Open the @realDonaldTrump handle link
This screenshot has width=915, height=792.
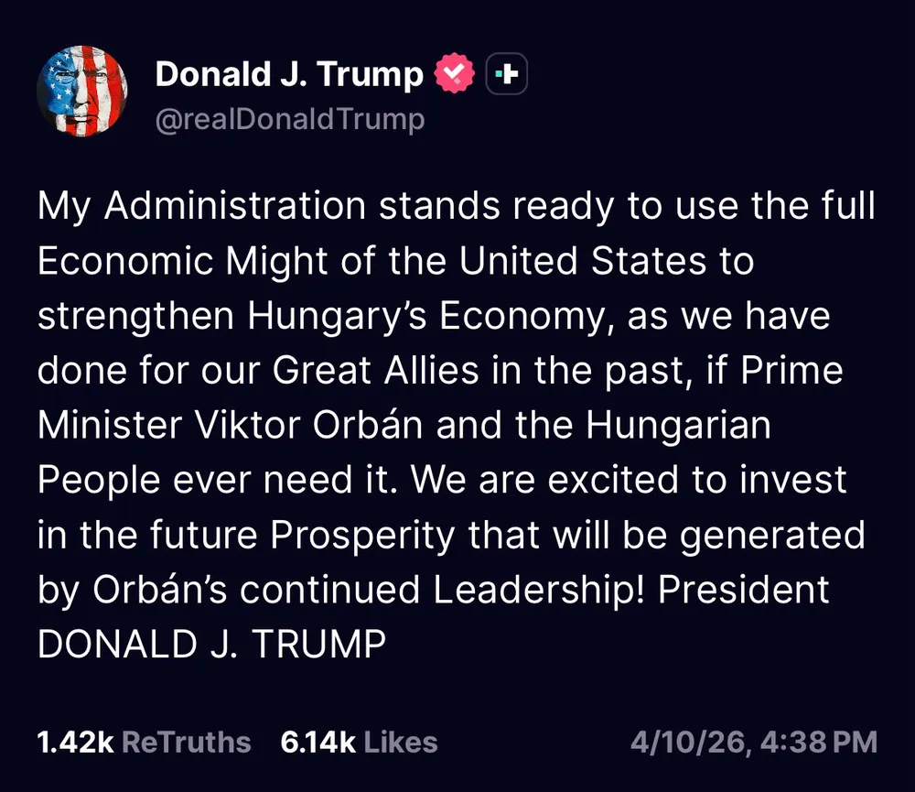click(290, 120)
